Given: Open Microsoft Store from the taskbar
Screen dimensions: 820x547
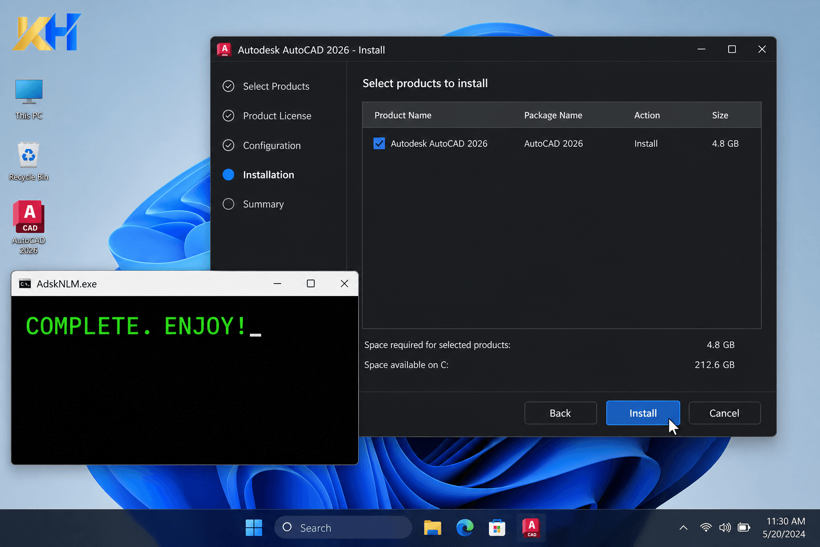Looking at the screenshot, I should 497,528.
